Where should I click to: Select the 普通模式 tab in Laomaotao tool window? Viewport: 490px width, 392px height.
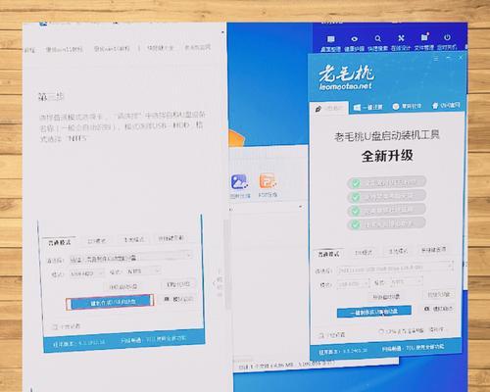(328, 254)
